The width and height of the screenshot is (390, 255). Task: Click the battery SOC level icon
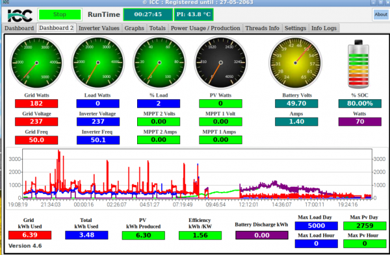tap(358, 64)
